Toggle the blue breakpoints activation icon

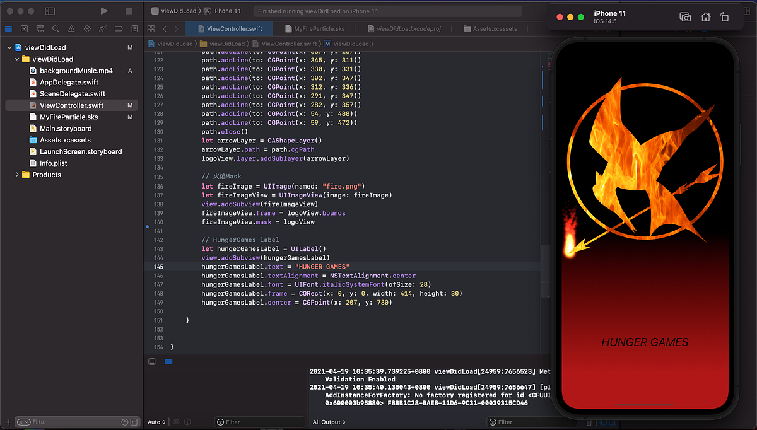(x=168, y=362)
